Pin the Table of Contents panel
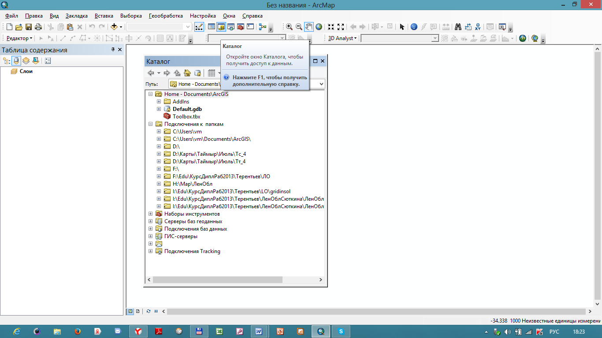Screen dimensions: 602x338 (113, 50)
